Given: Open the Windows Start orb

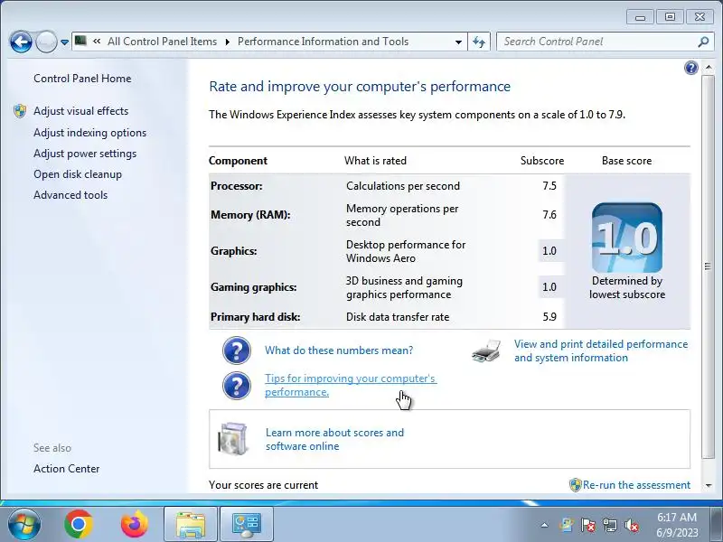Looking at the screenshot, I should [24, 524].
